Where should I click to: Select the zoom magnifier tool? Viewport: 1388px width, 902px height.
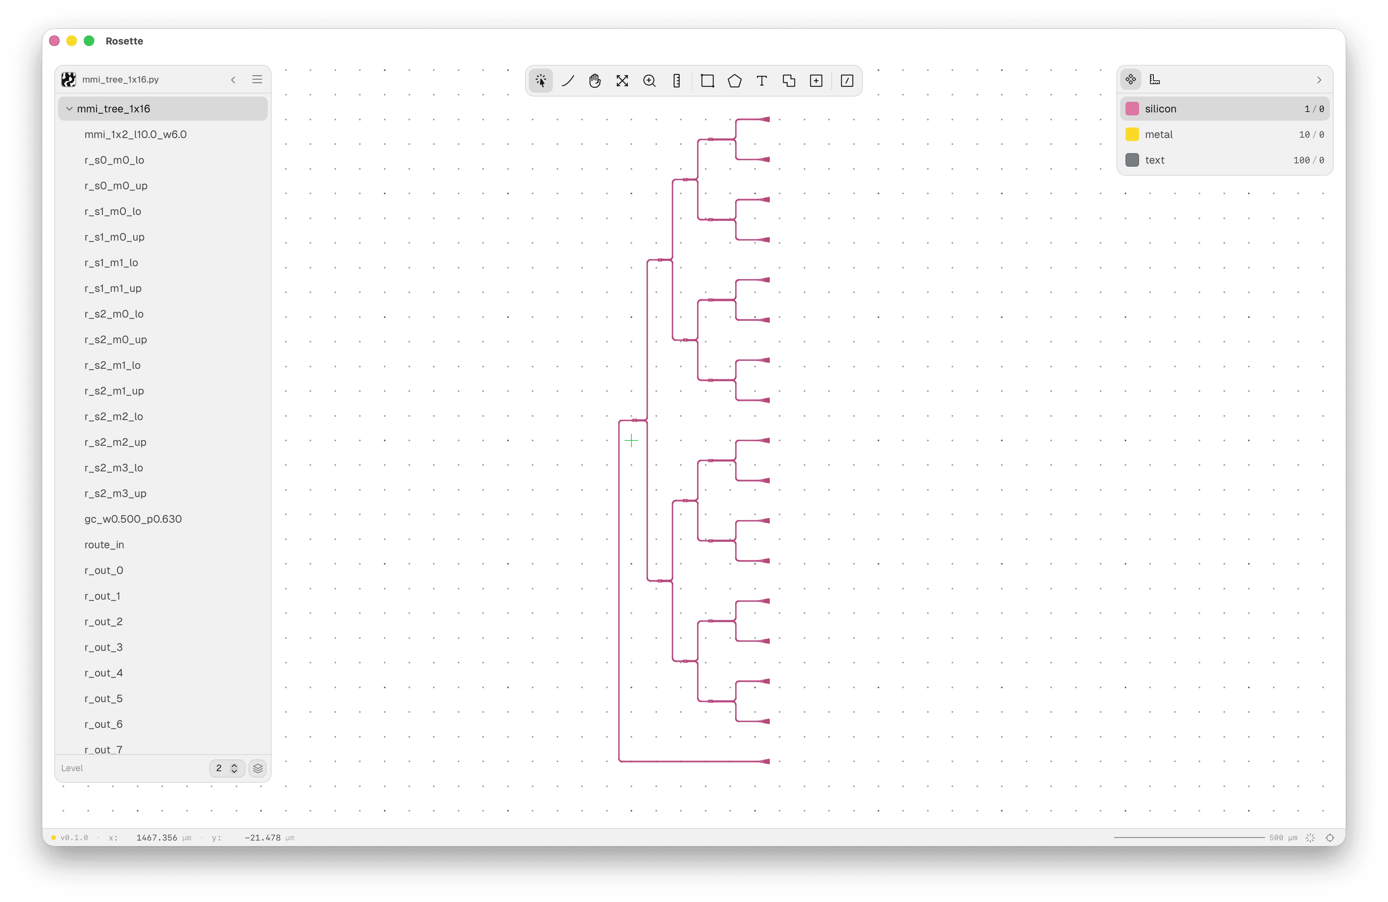(649, 80)
